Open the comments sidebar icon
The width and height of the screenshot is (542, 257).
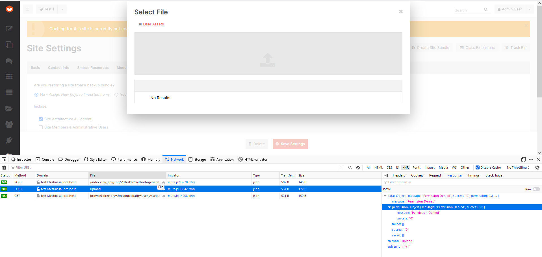click(9, 61)
